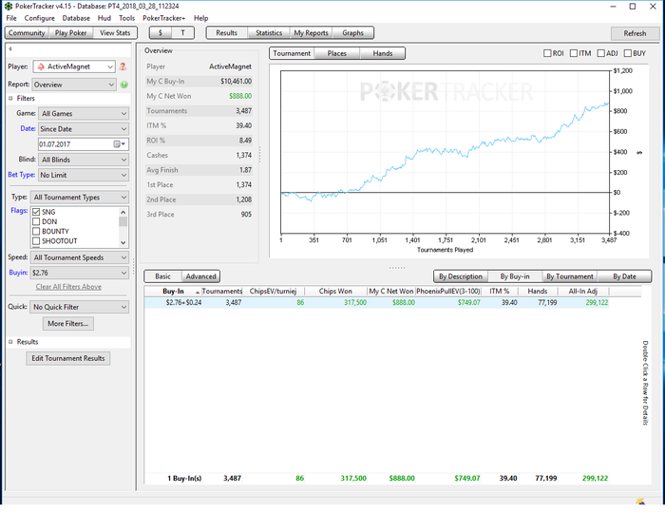
Task: Click the red player help icon
Action: coord(123,66)
